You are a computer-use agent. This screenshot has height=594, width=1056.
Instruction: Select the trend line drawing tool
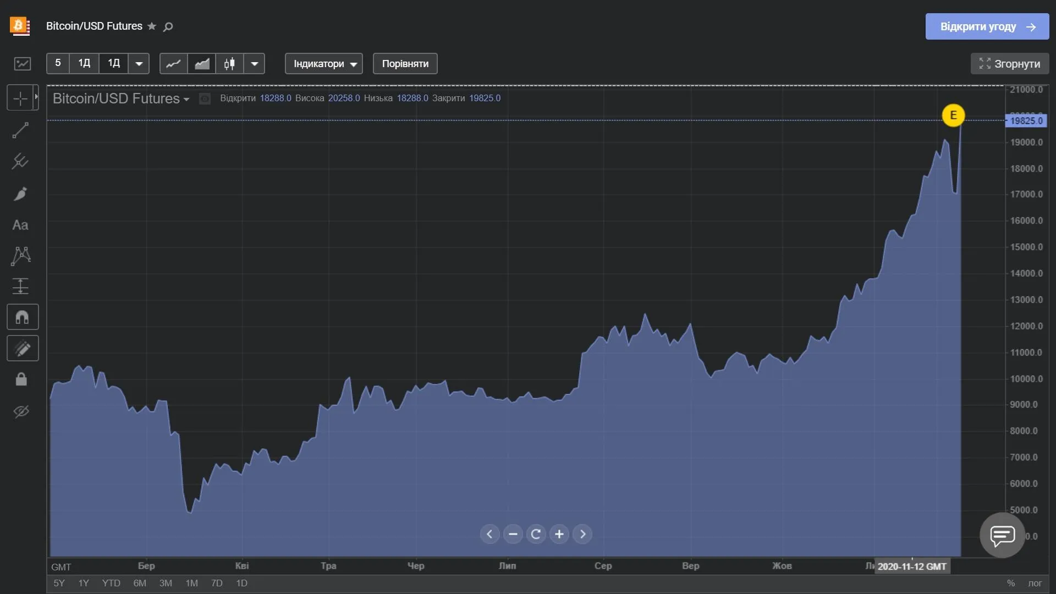pyautogui.click(x=20, y=130)
